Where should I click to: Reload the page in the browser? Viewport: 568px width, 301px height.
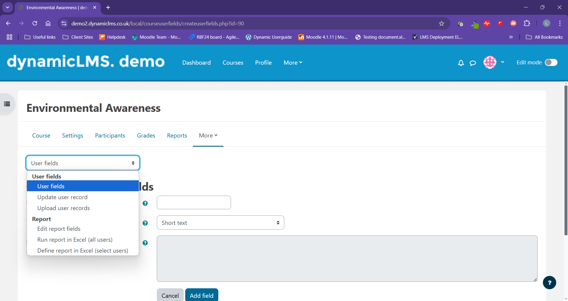point(35,23)
